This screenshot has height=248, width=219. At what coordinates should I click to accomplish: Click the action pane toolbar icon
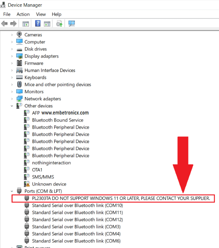point(47,24)
